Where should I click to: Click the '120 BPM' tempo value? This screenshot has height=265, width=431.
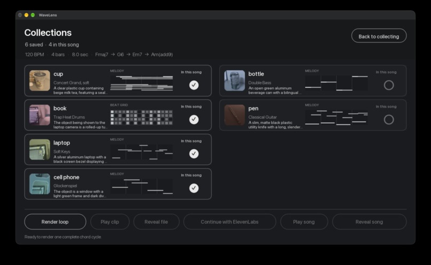point(34,55)
